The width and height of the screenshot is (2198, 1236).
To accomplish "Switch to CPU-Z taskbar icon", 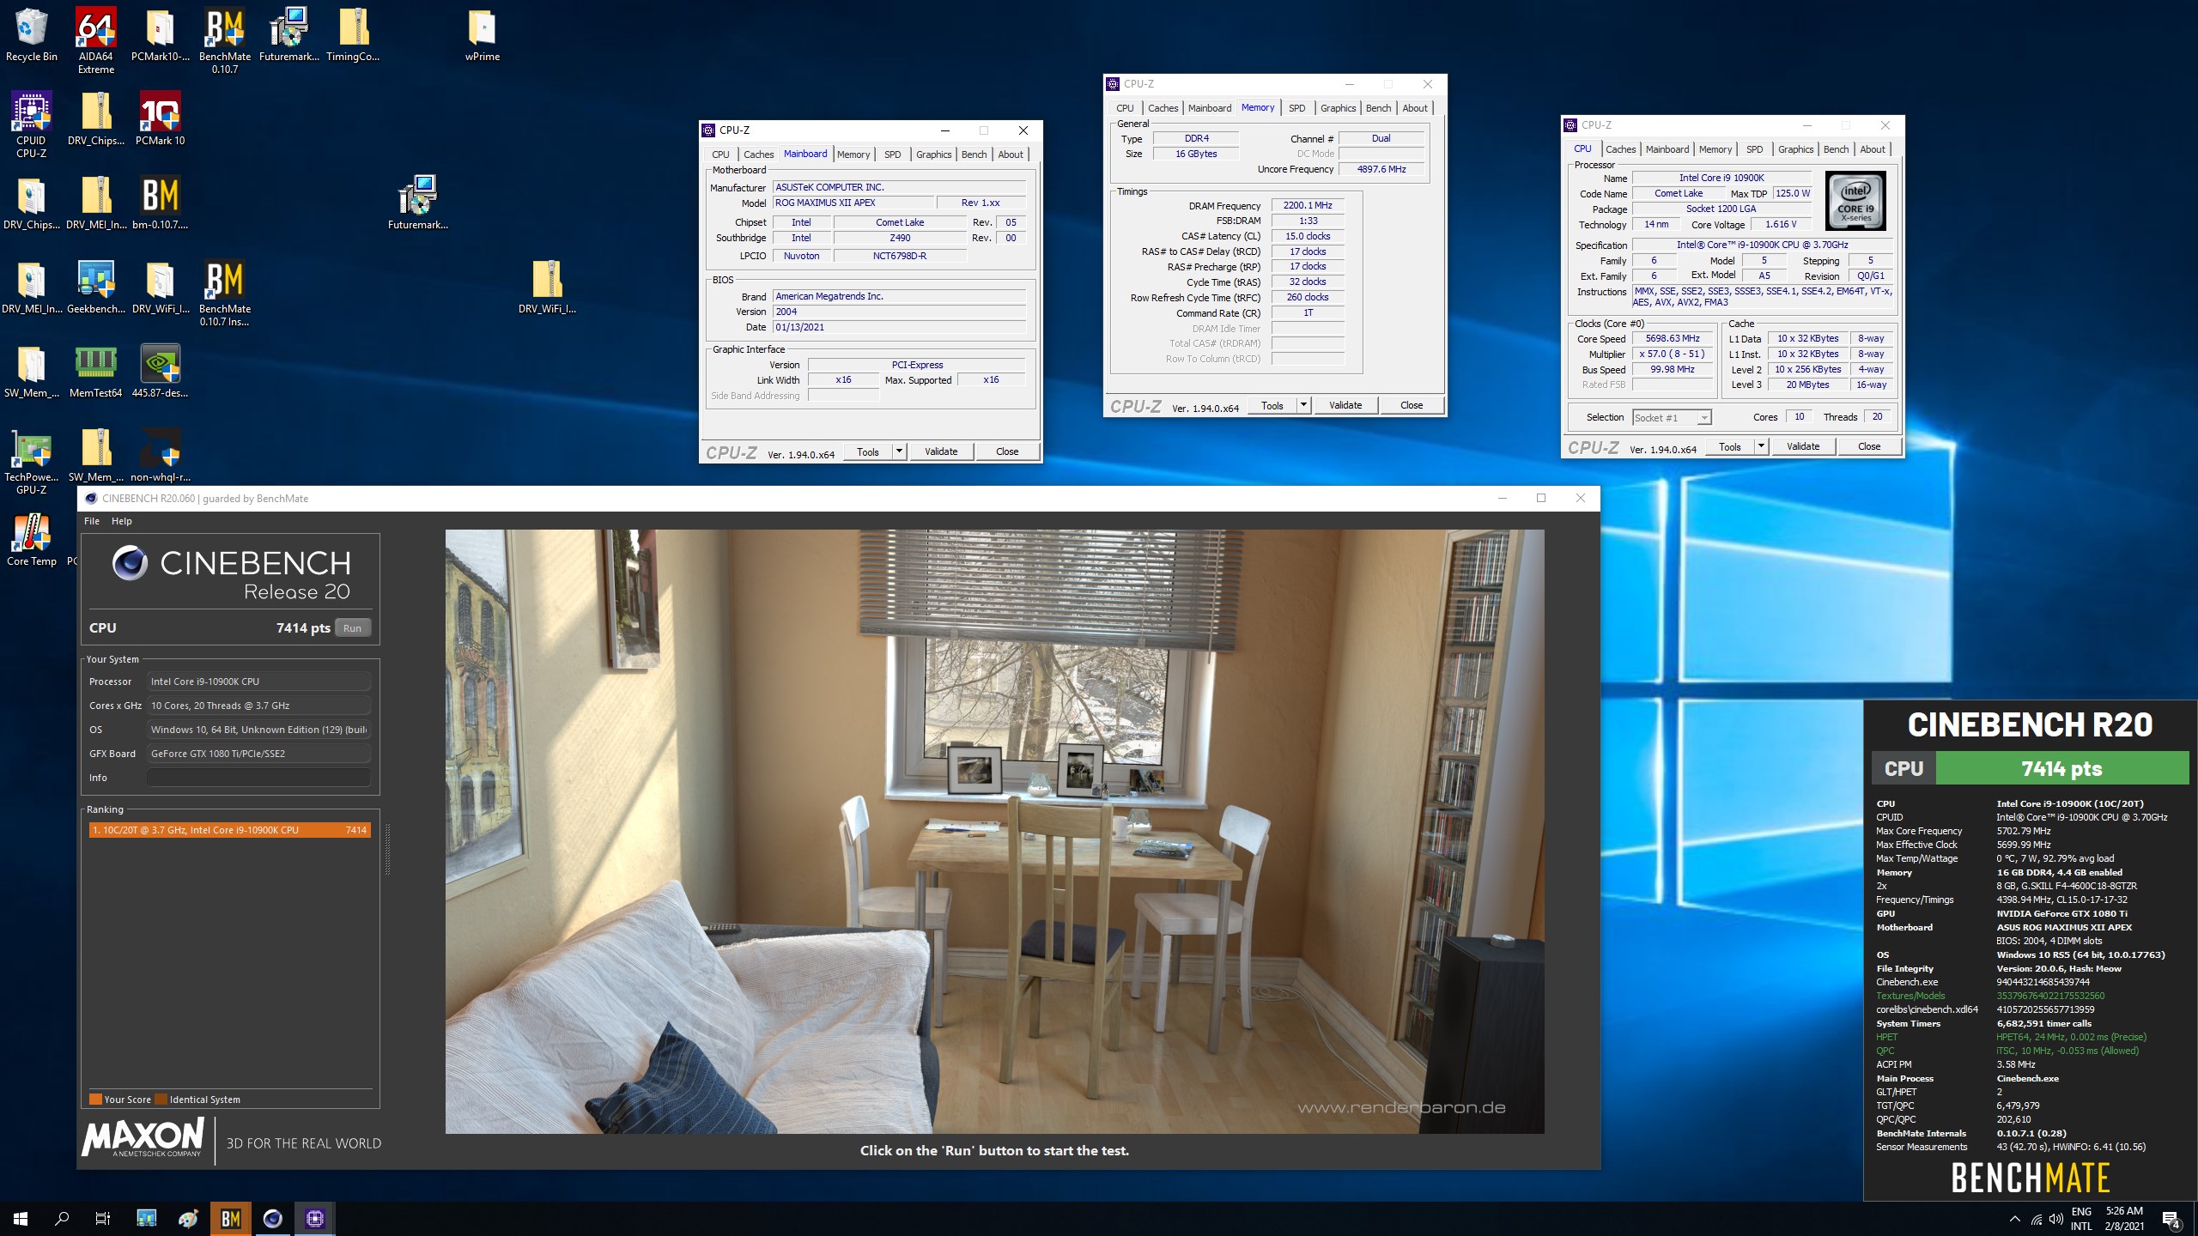I will (315, 1218).
